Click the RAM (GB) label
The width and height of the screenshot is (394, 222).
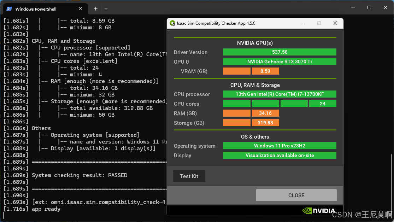coord(185,113)
